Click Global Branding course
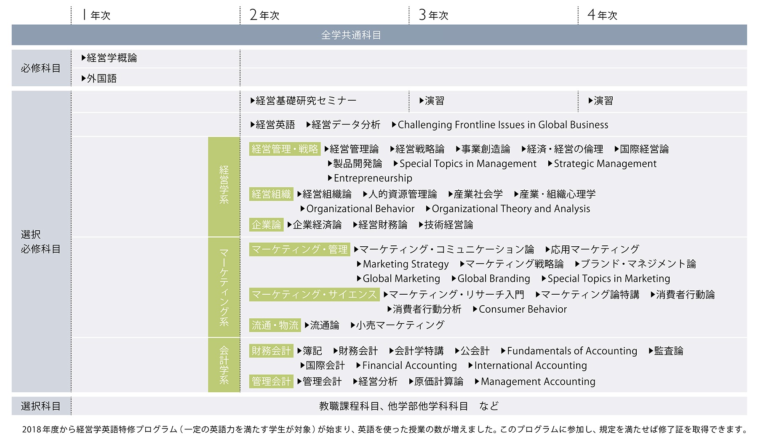This screenshot has width=758, height=442. pos(491,279)
